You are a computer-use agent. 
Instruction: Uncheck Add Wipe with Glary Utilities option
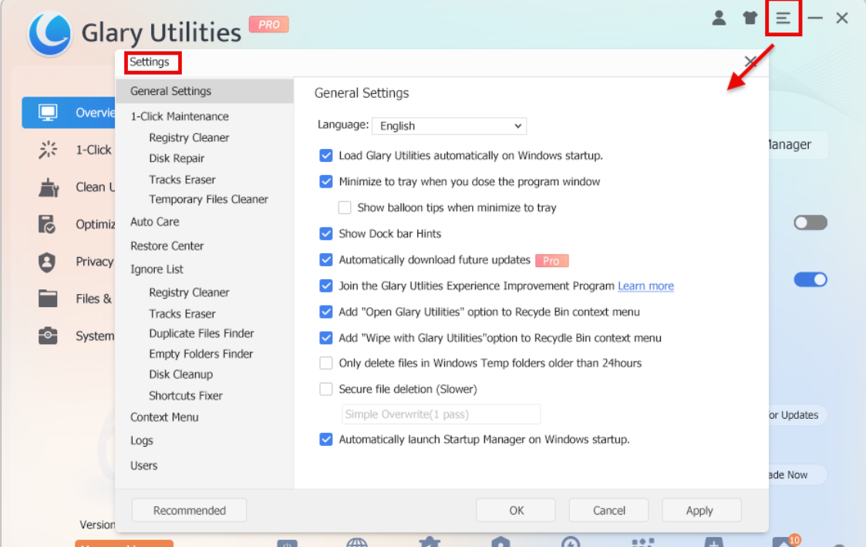tap(326, 338)
